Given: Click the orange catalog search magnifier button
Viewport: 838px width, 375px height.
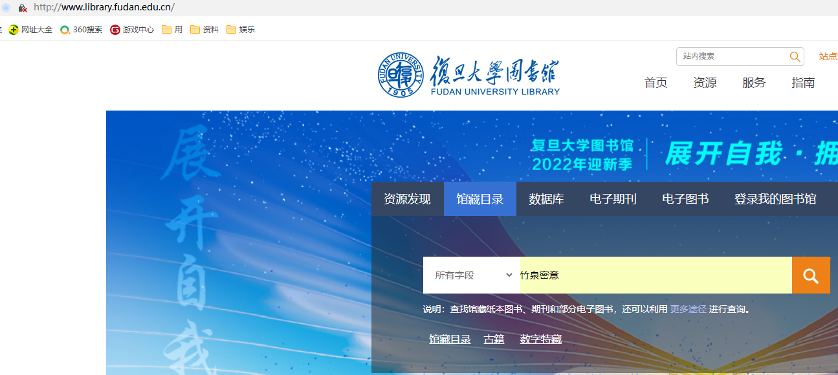Looking at the screenshot, I should pos(811,275).
